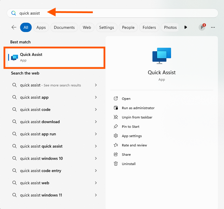The height and width of the screenshot is (209, 224).
Task: Expand chevron for 'quick assist code entry'
Action: pos(96,171)
